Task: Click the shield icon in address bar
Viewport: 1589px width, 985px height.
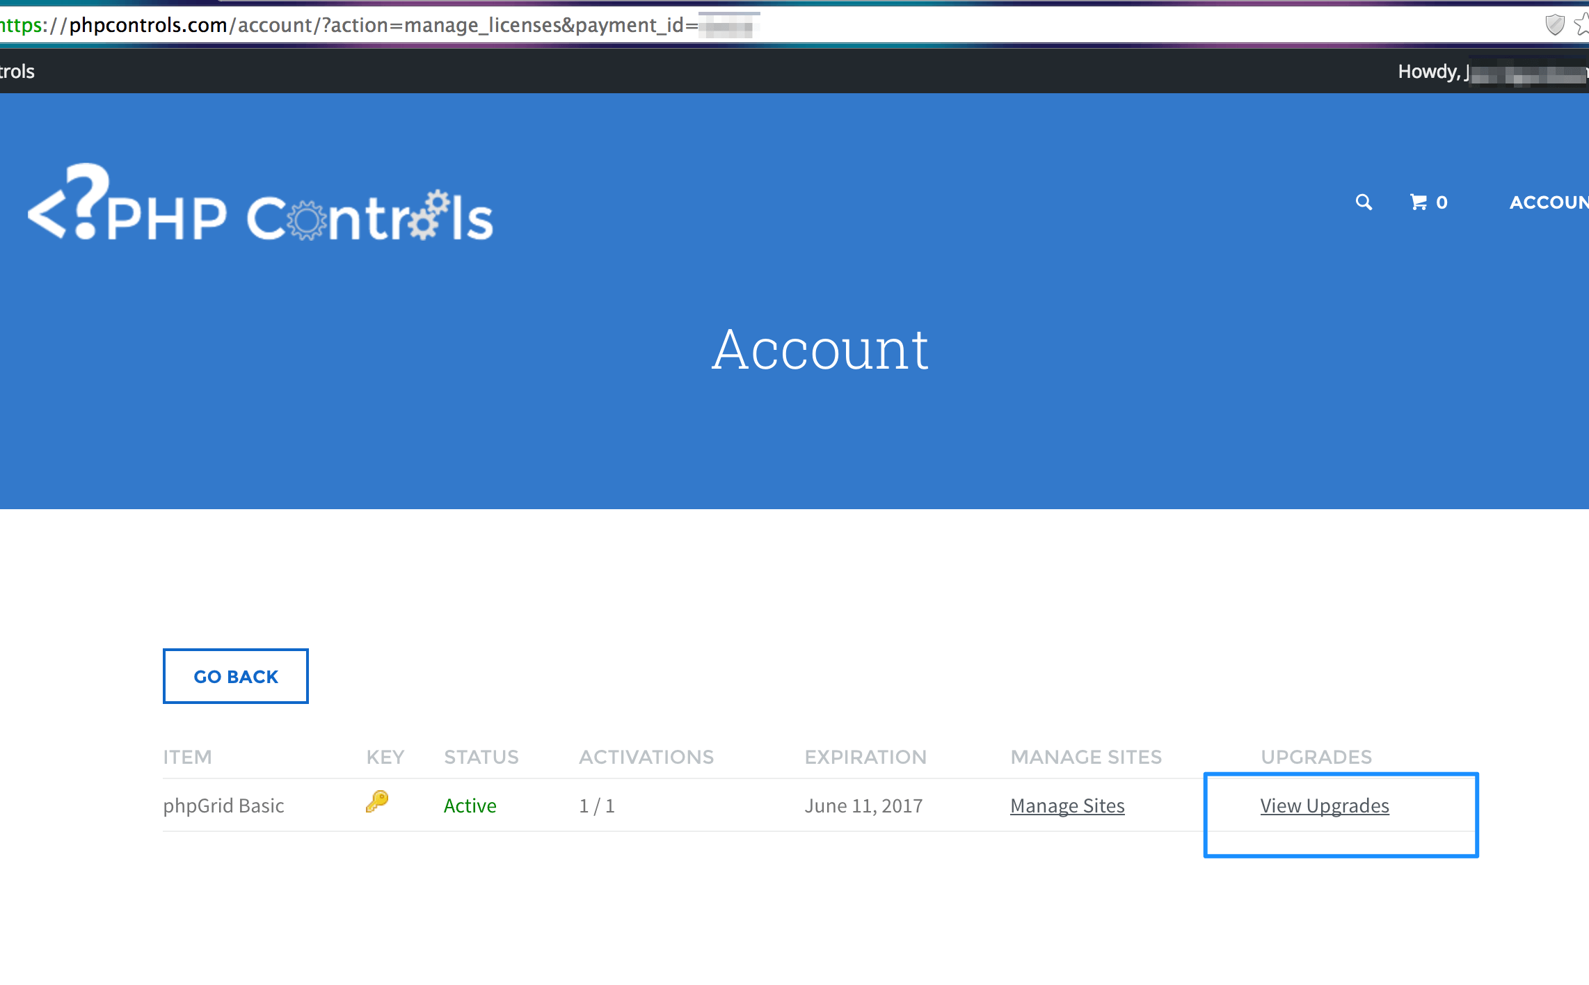Action: (x=1554, y=25)
